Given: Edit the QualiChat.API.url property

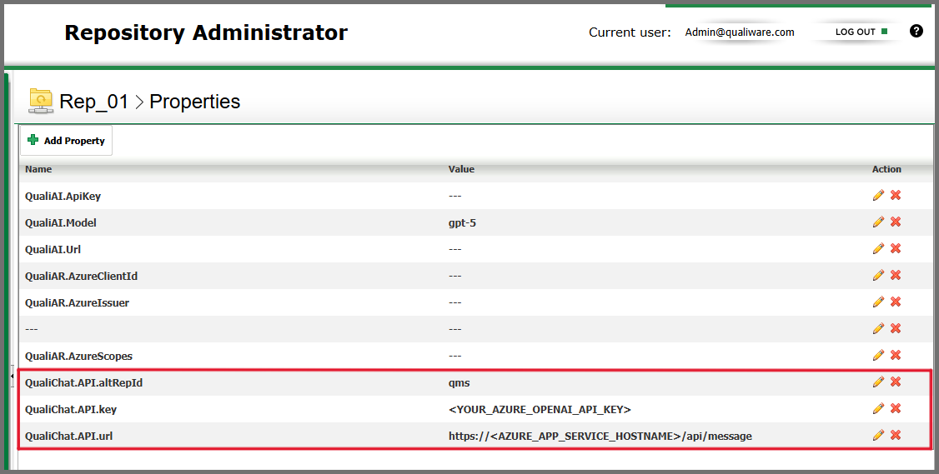Looking at the screenshot, I should click(878, 435).
